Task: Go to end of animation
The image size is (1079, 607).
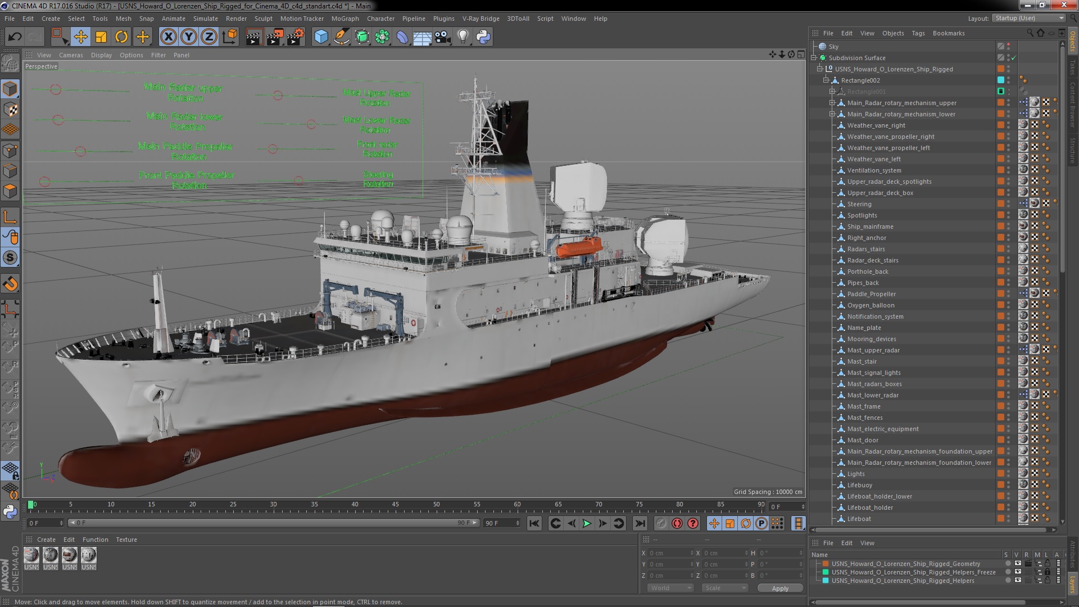Action: click(x=640, y=523)
